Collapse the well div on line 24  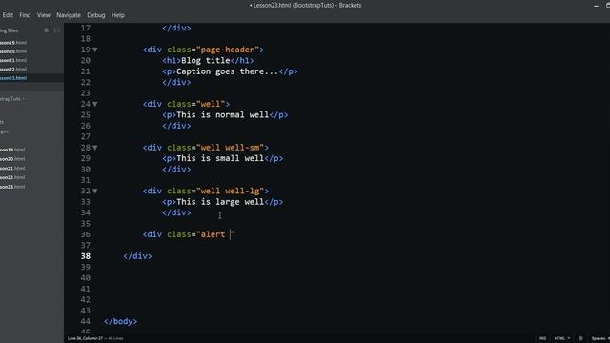pyautogui.click(x=95, y=104)
